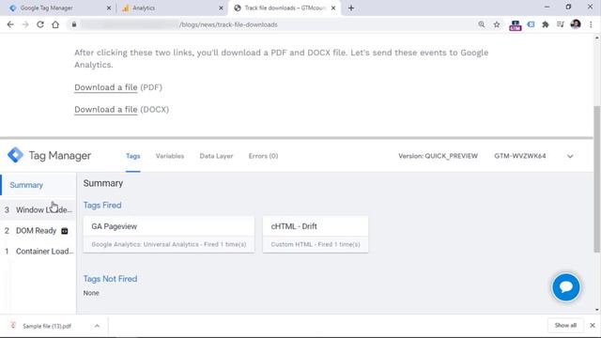This screenshot has width=601, height=338.
Task: Open the zoom magnifier in address bar
Action: (482, 24)
